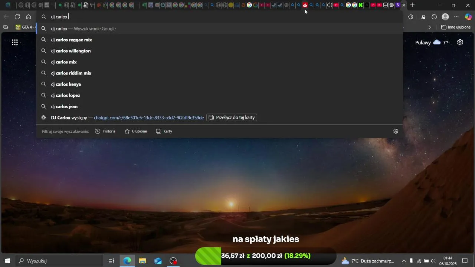Open the media control music-note icon
475x267 pixels.
pyautogui.click(x=423, y=17)
